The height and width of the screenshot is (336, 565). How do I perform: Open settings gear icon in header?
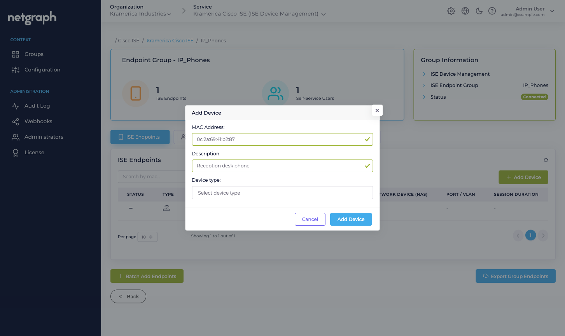[451, 11]
